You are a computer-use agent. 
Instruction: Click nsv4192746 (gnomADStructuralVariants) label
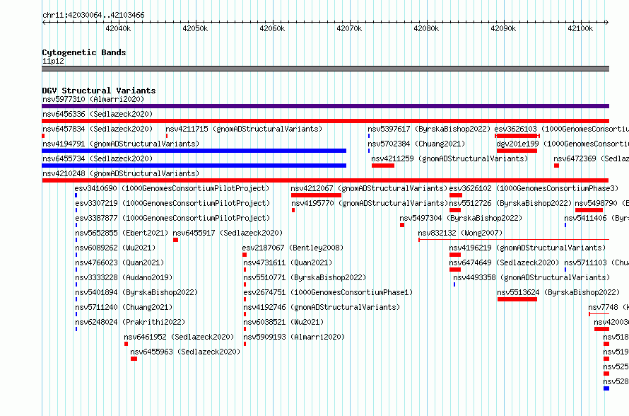click(322, 307)
